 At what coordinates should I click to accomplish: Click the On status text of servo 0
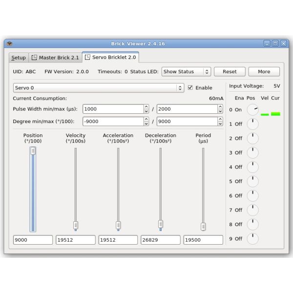click(238, 110)
